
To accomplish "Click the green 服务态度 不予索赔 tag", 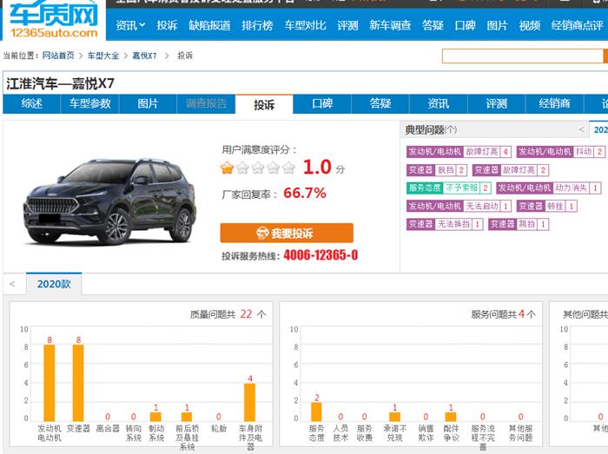I will [449, 188].
